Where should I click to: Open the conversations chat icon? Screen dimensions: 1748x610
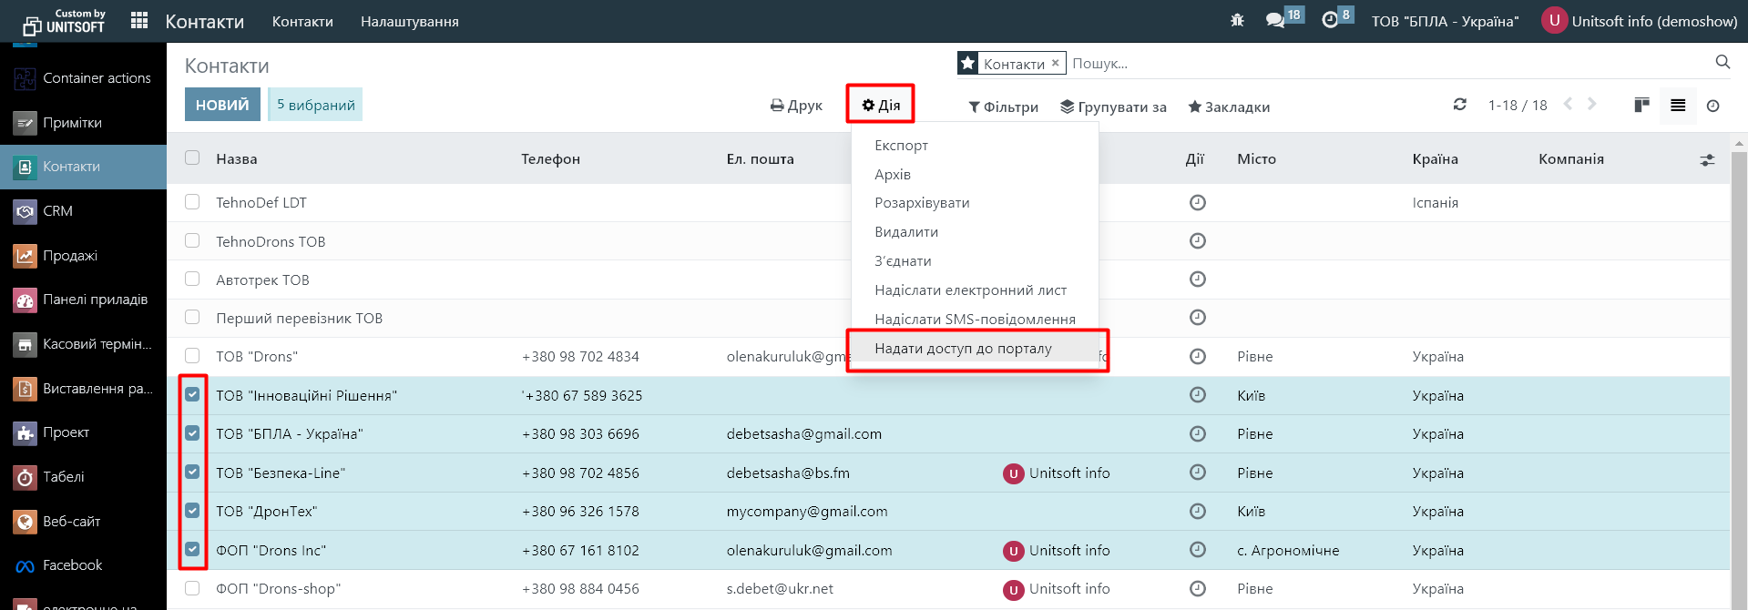(1275, 20)
